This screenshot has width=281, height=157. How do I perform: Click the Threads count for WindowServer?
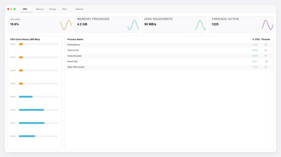(266, 45)
